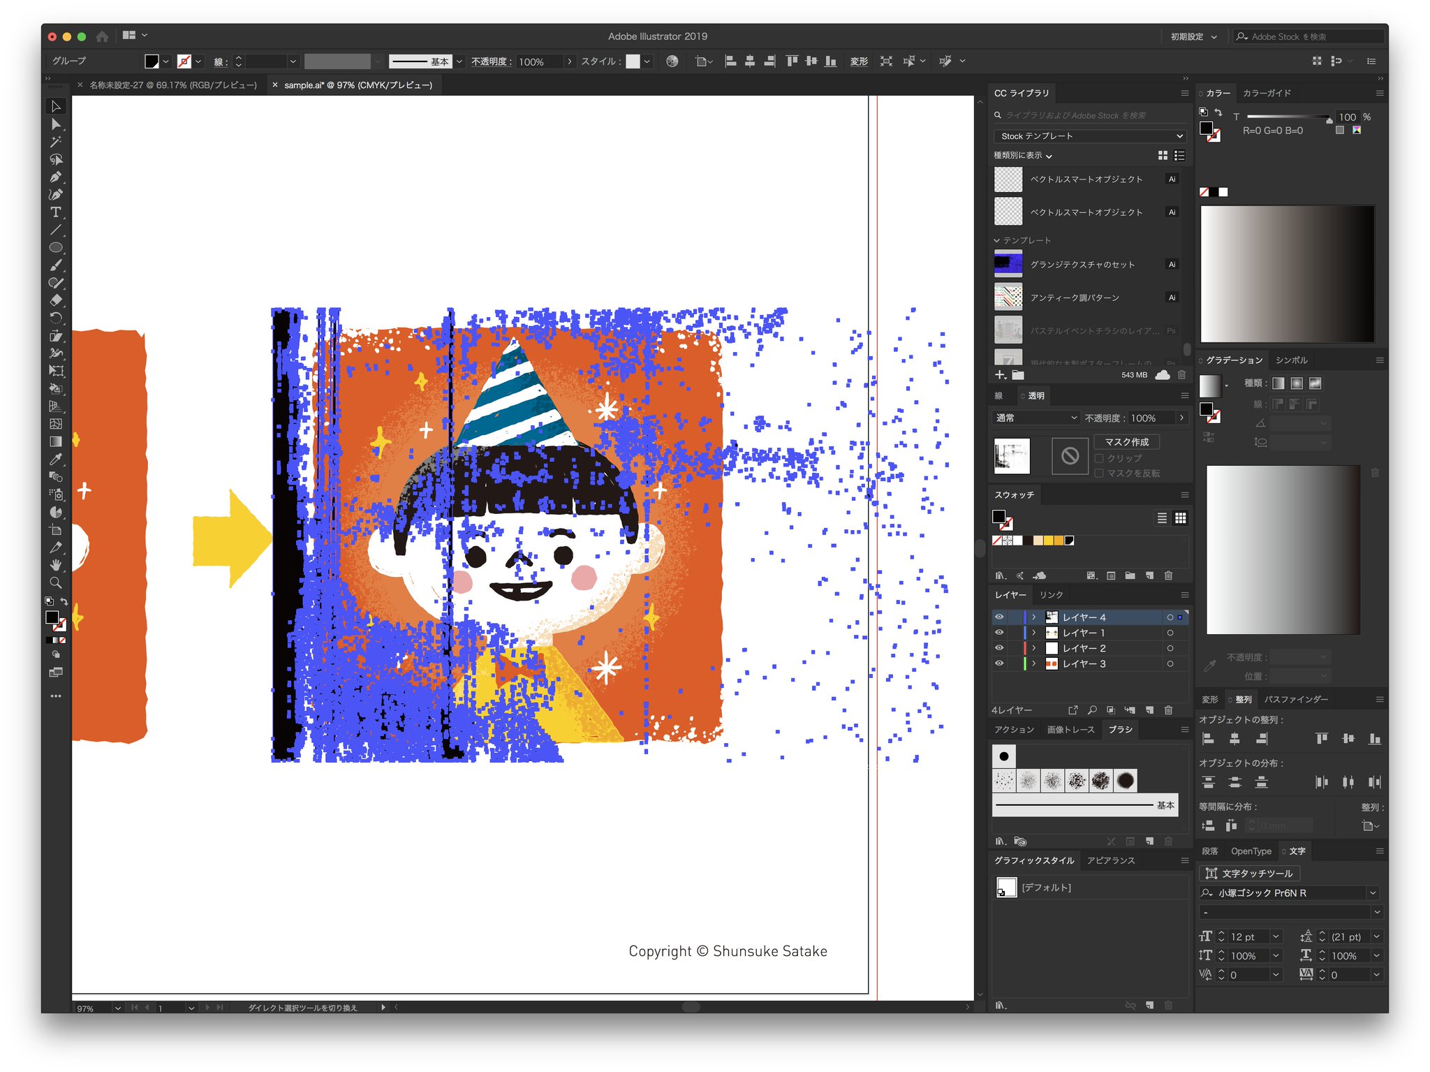This screenshot has height=1072, width=1430.
Task: Open the 種類別に表示 sort dropdown
Action: (1023, 155)
